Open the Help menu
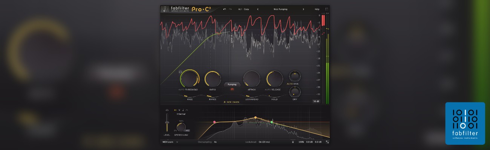This screenshot has width=490, height=150. 317,9
